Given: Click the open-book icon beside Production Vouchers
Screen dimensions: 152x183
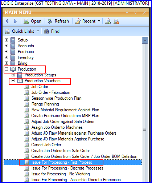Looking at the screenshot, I should point(20,81).
